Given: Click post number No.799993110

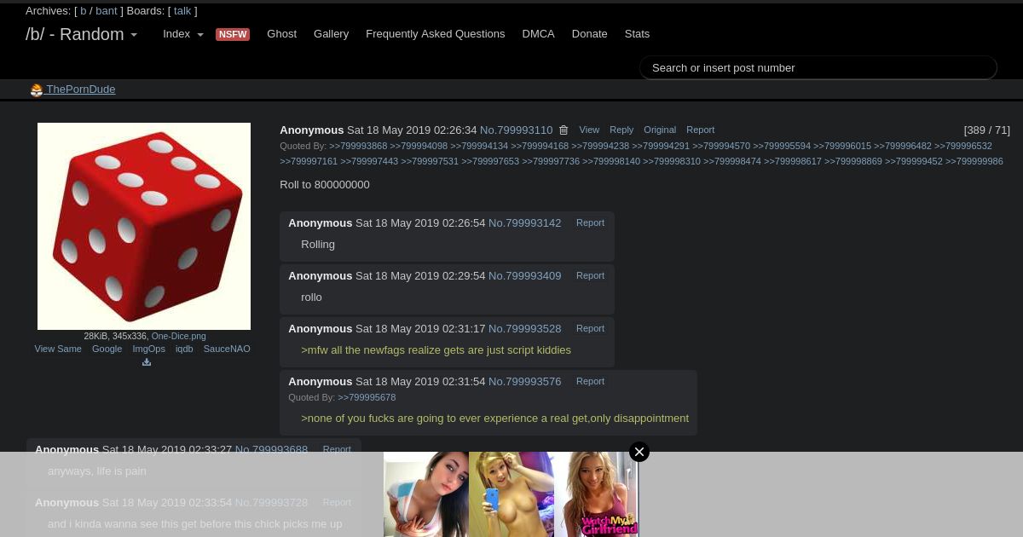Looking at the screenshot, I should tap(516, 130).
